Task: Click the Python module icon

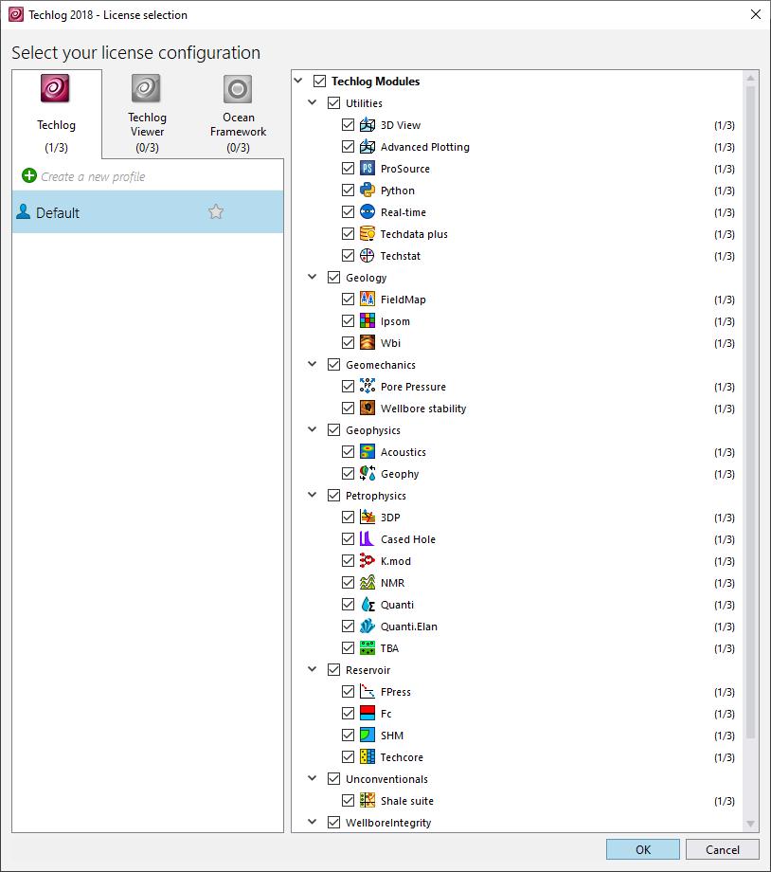Action: click(x=367, y=191)
